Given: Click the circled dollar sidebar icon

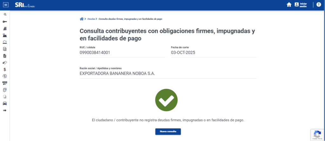Looking at the screenshot, I should [5, 76].
